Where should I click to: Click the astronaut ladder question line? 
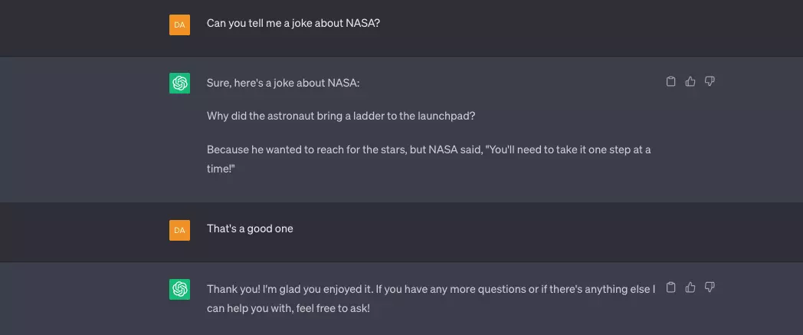(x=341, y=116)
